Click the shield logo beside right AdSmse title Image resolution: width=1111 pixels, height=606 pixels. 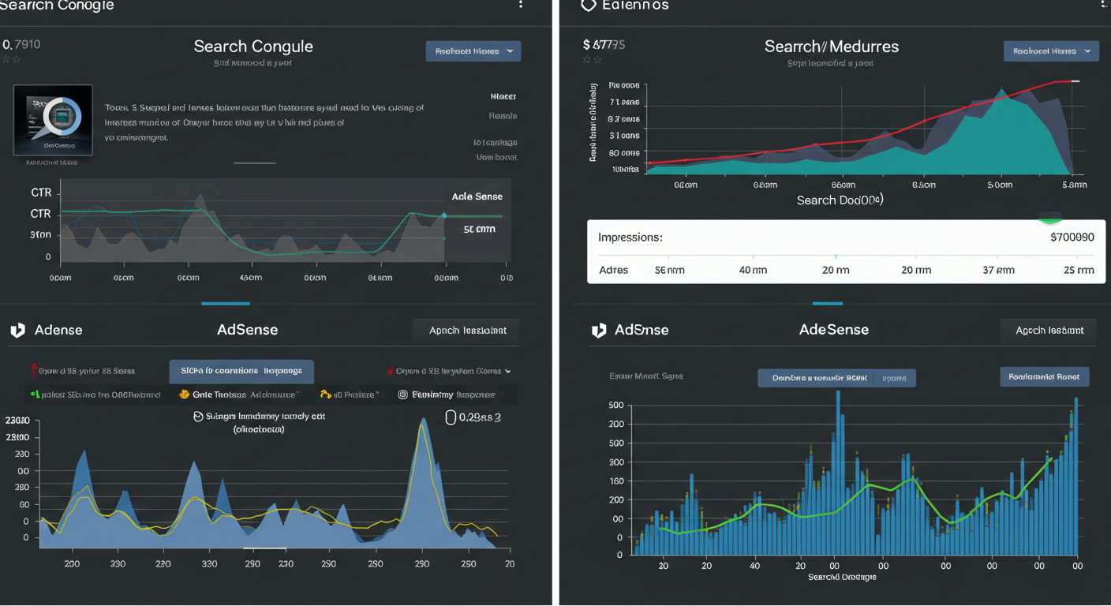coord(599,330)
